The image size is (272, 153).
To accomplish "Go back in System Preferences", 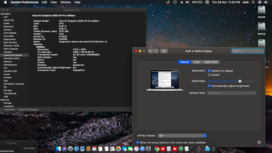I will point(150,51).
